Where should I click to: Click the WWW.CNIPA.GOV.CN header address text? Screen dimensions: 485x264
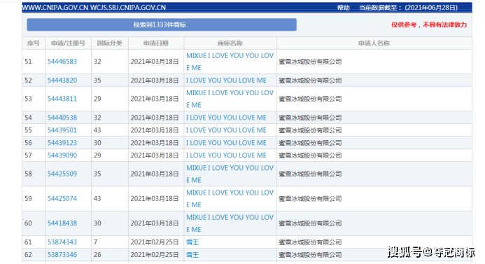94,8
